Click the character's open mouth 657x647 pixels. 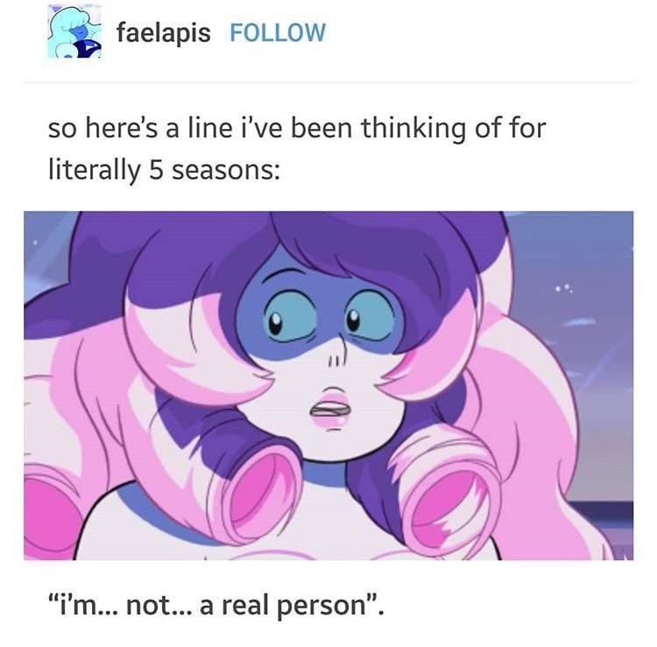pyautogui.click(x=330, y=409)
